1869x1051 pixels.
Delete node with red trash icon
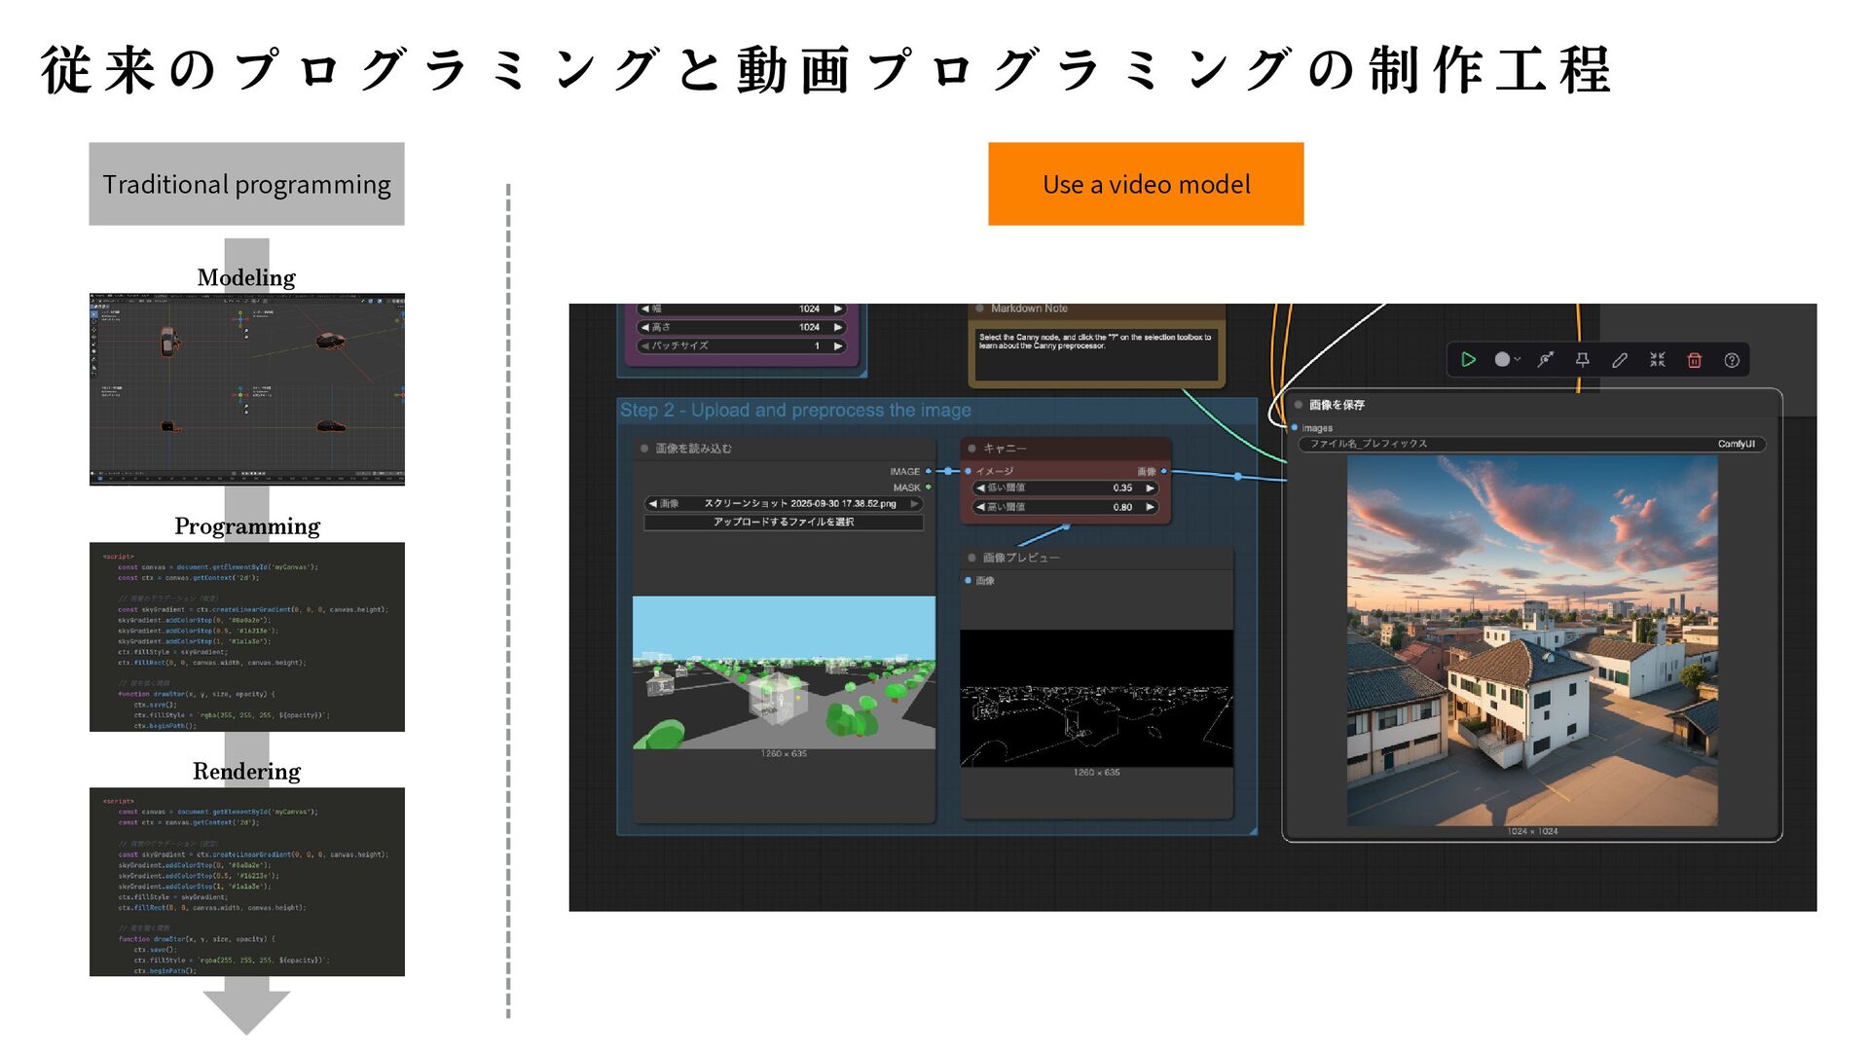[1694, 360]
